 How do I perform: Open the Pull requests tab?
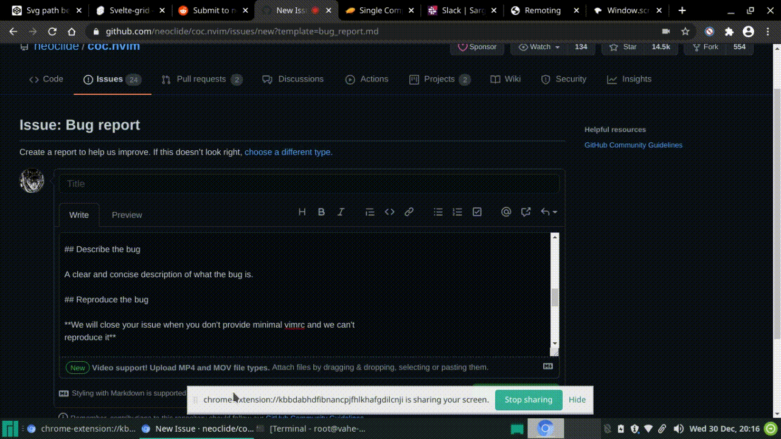[x=201, y=79]
